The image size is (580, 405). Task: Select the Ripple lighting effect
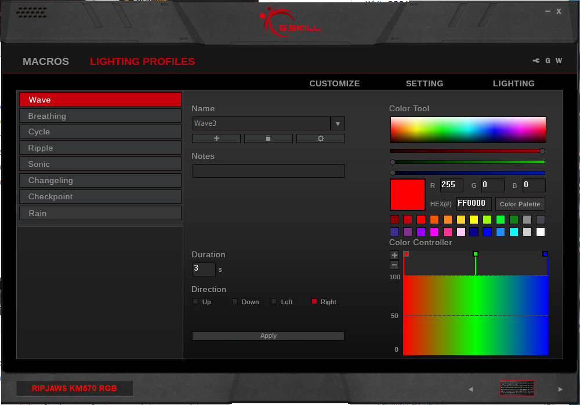pos(100,148)
